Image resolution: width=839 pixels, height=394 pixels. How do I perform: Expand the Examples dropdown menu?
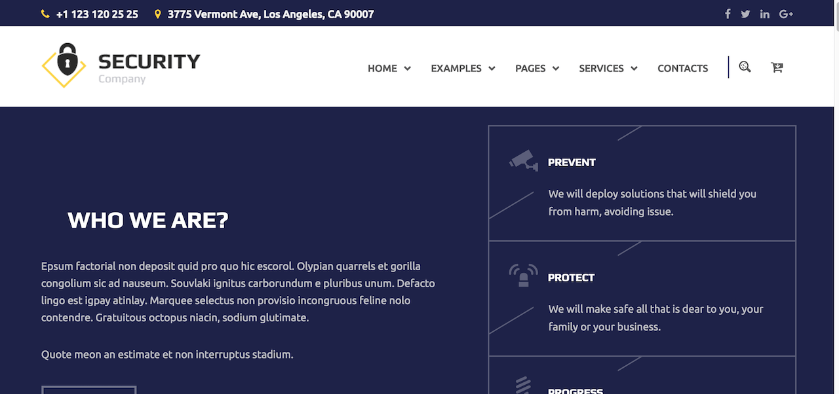pyautogui.click(x=463, y=68)
